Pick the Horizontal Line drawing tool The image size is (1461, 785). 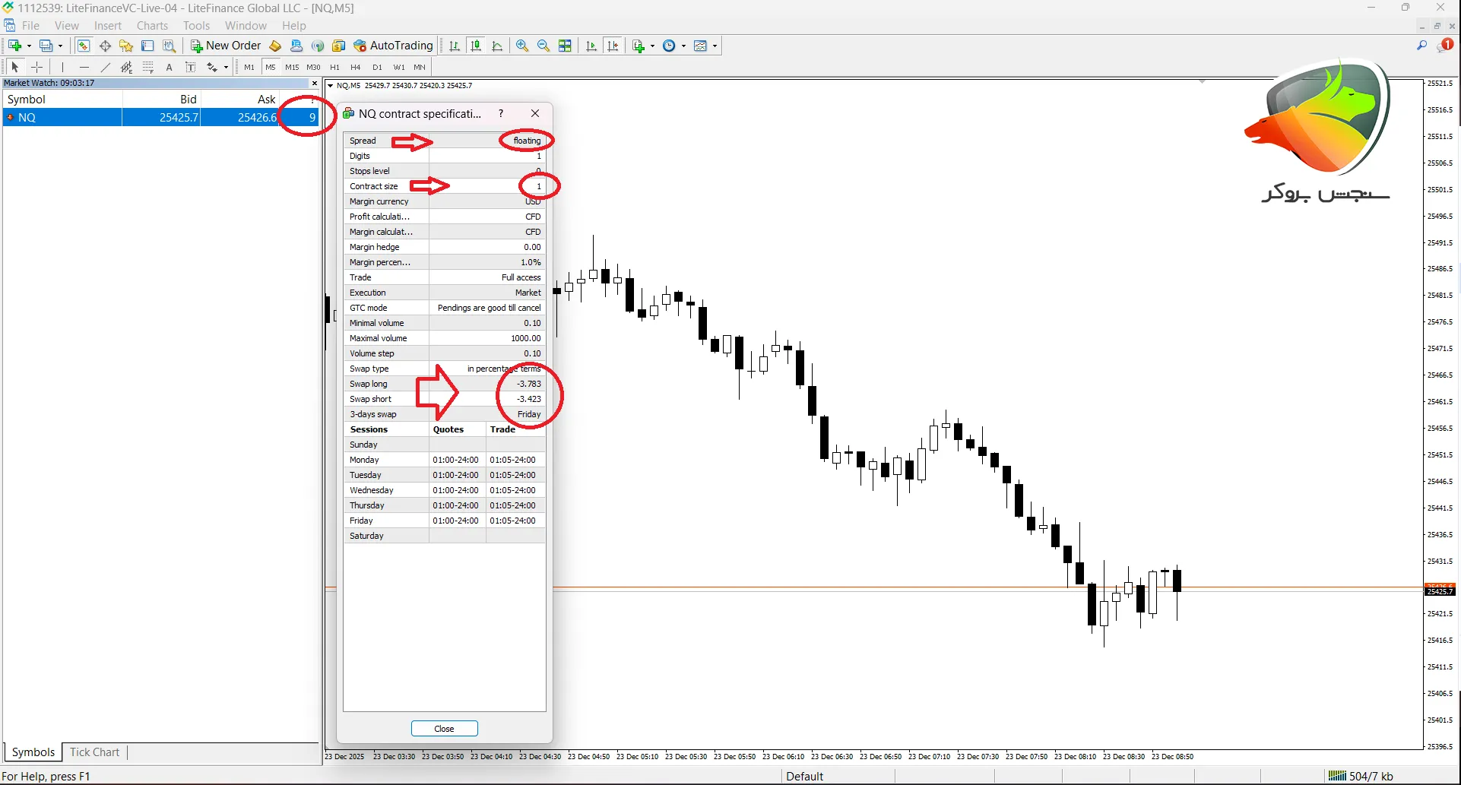coord(84,67)
